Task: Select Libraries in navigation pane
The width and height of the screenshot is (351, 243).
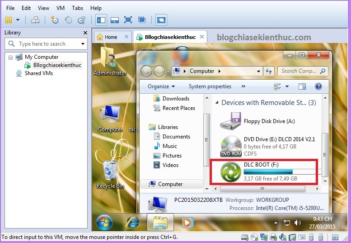Action: tap(164, 127)
